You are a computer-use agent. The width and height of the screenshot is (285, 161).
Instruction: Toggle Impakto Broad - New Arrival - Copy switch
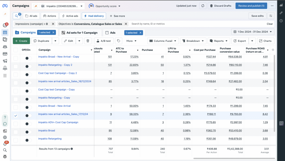point(28,58)
